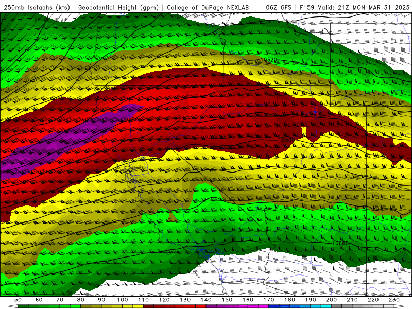Click the 160 value on the legend
Viewport: 412px width, 309px height.
(x=248, y=300)
